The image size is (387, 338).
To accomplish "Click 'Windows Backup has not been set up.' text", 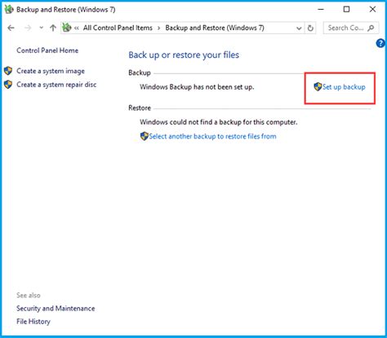I will click(197, 87).
